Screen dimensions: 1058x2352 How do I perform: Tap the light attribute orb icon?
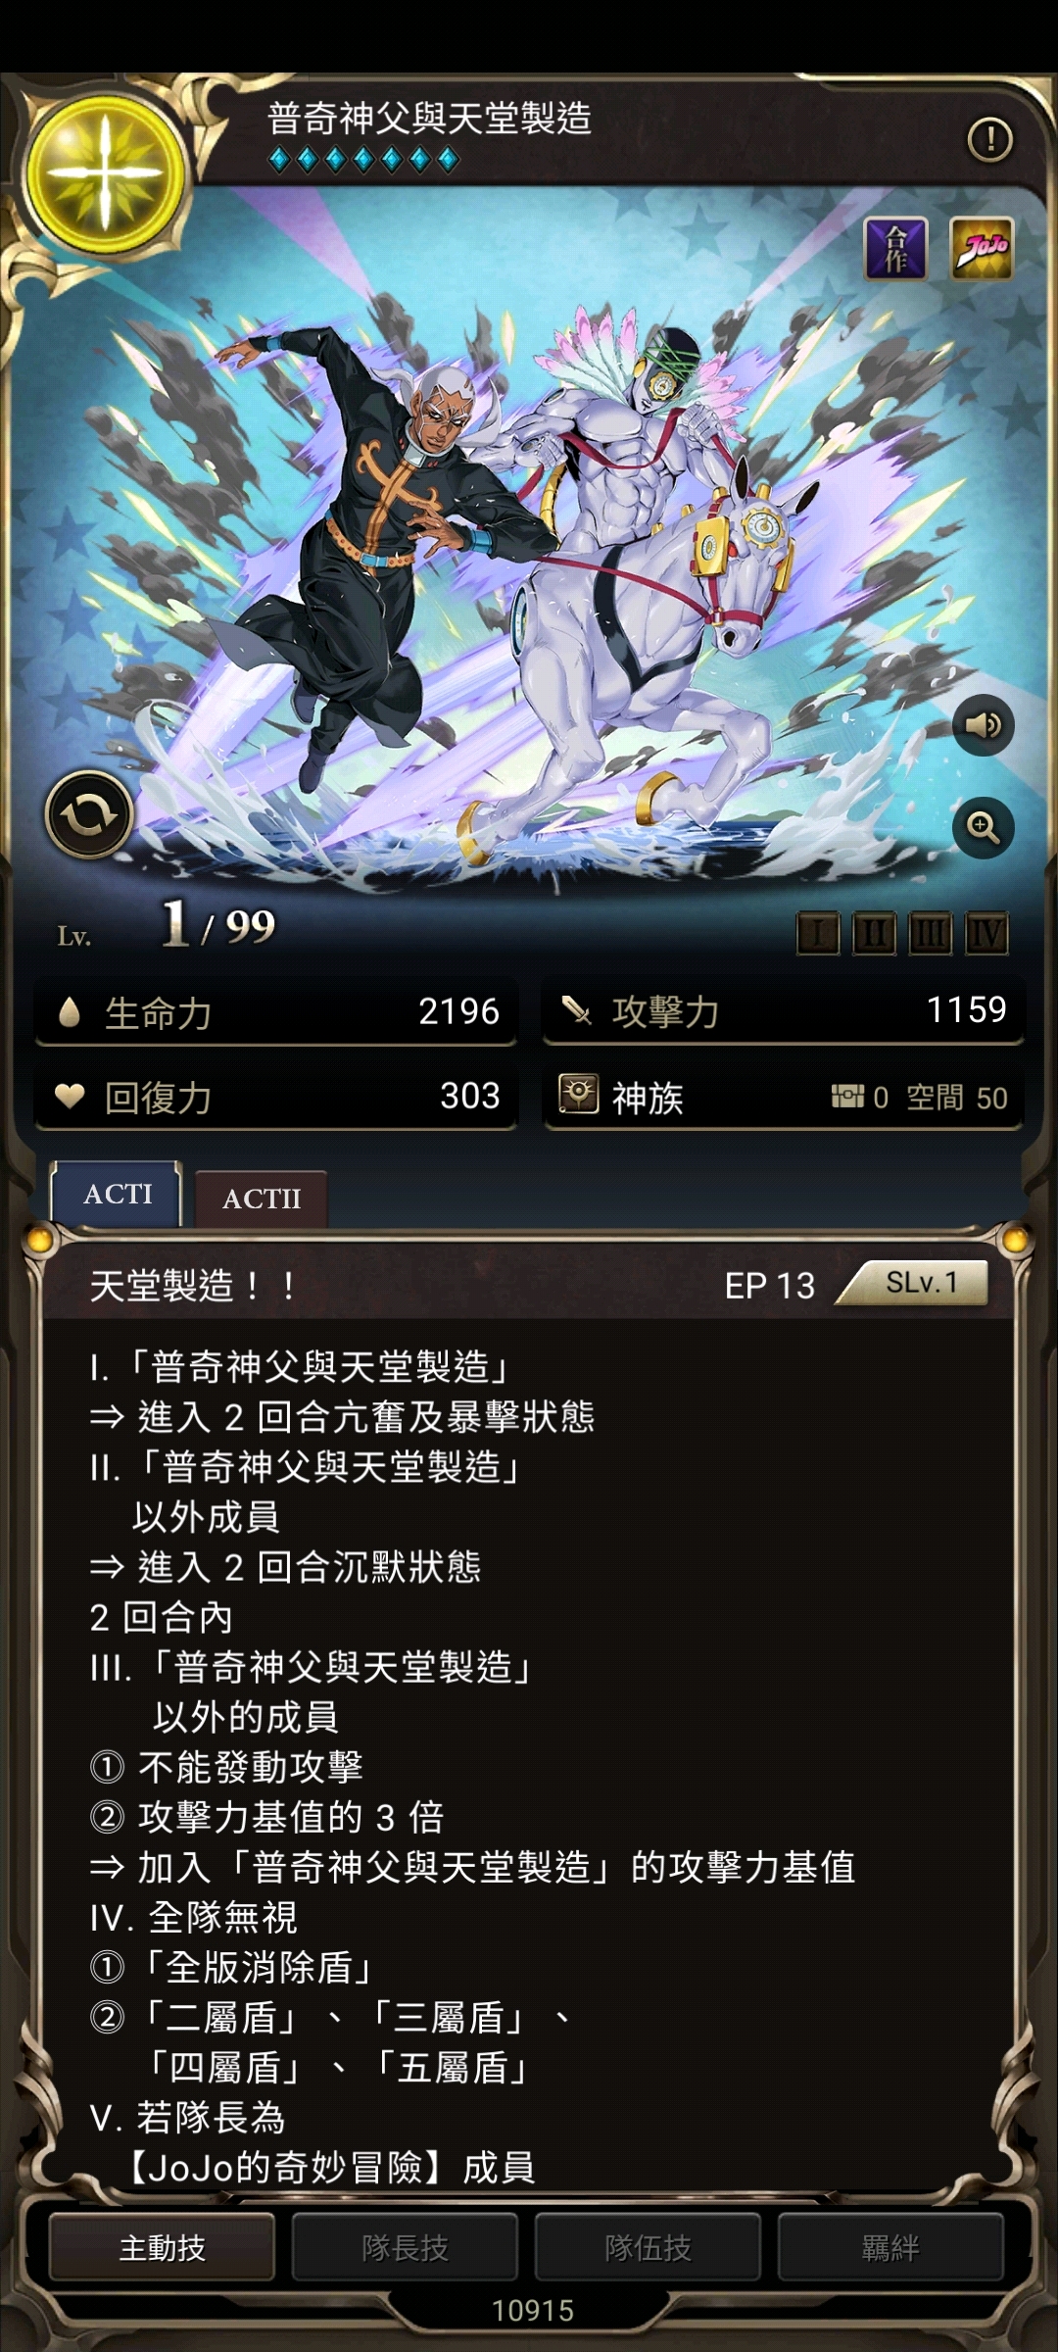coord(105,172)
